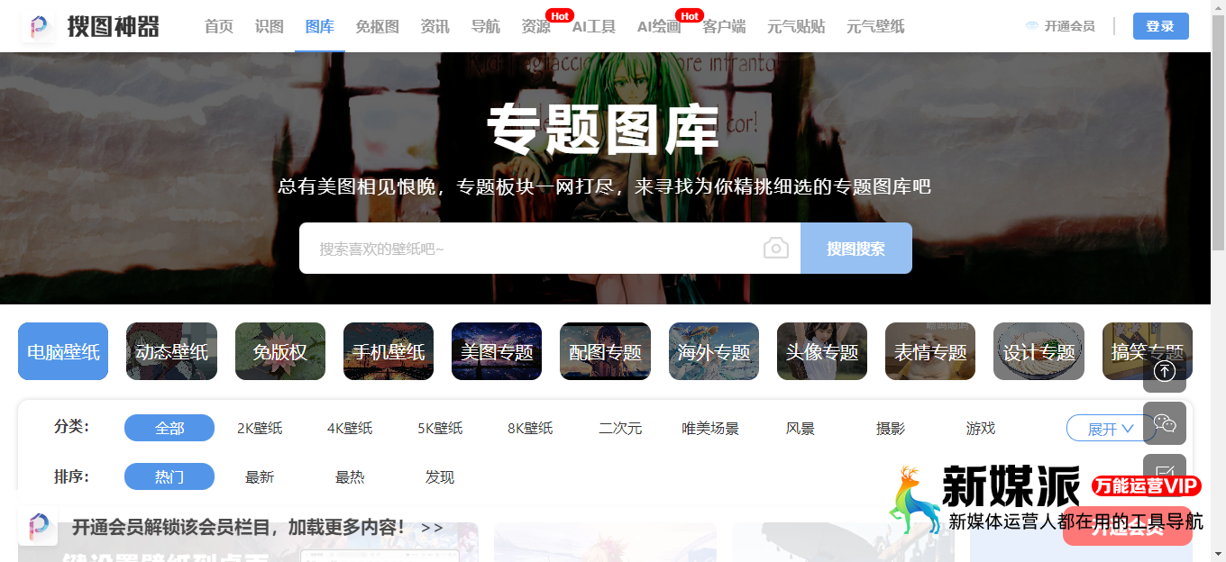Select the 图库 nav tab
Image resolution: width=1226 pixels, height=562 pixels.
[320, 26]
